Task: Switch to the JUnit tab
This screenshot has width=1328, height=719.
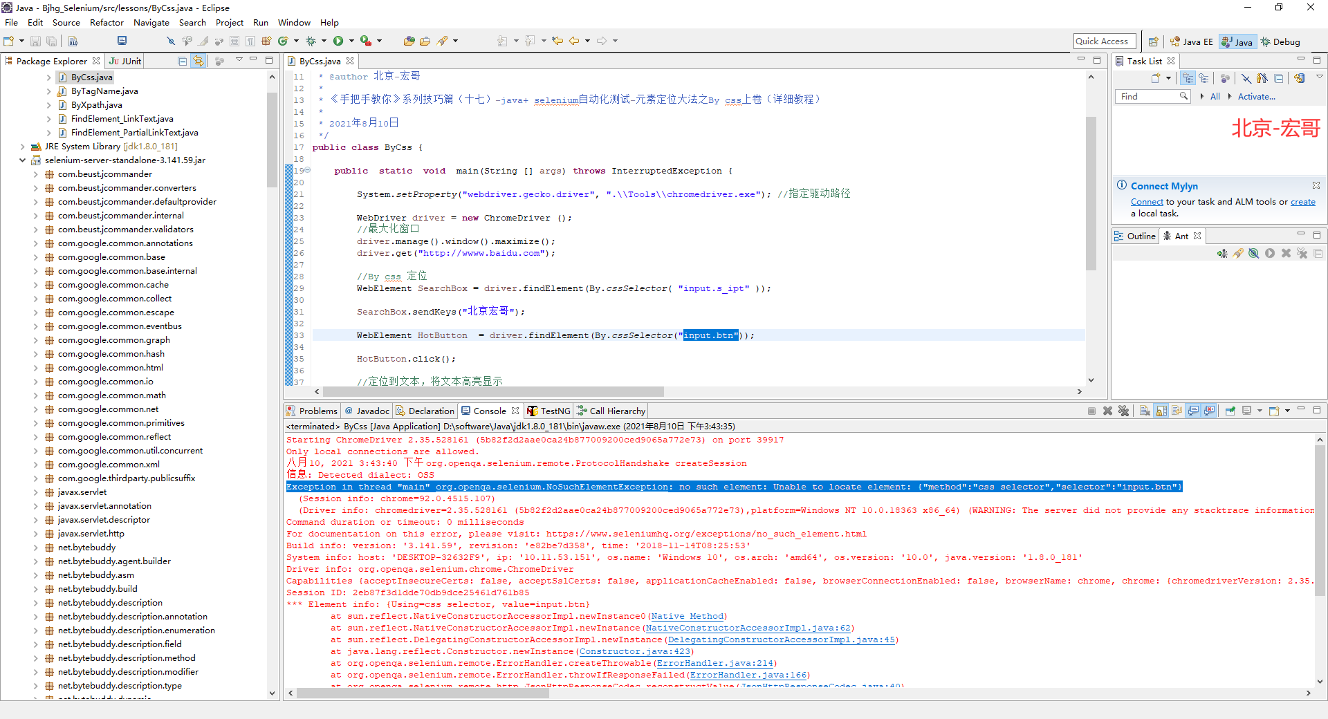Action: (x=125, y=62)
